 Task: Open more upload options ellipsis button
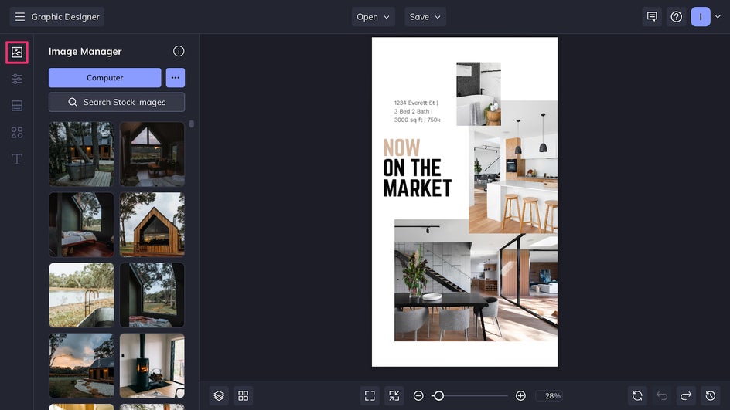pos(176,78)
